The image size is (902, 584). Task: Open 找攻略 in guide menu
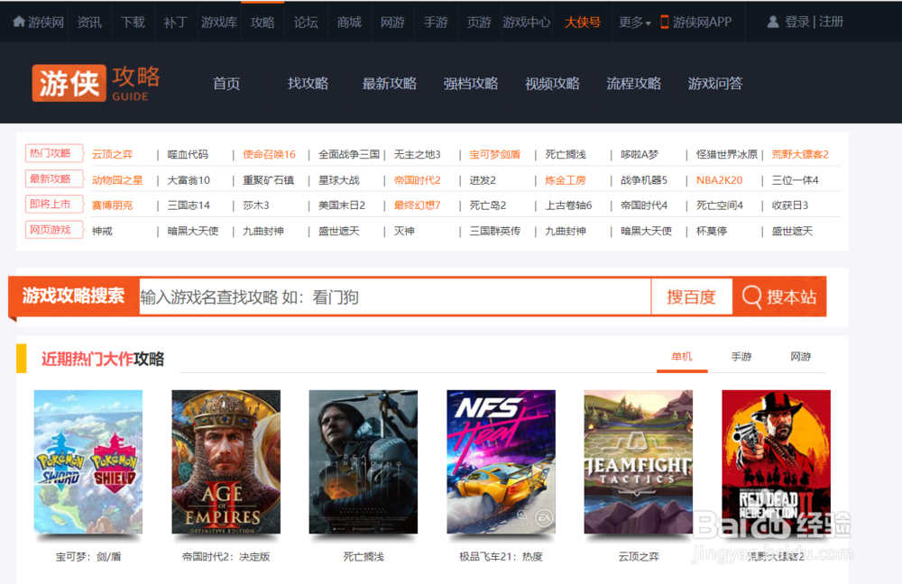[308, 83]
